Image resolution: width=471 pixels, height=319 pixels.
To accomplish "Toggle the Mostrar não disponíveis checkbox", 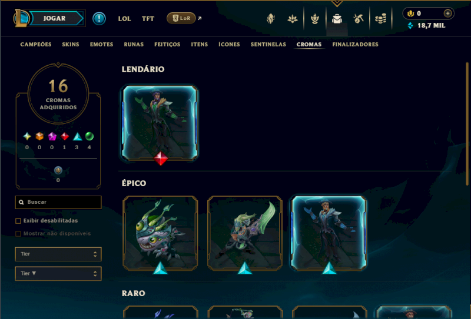I will click(18, 234).
